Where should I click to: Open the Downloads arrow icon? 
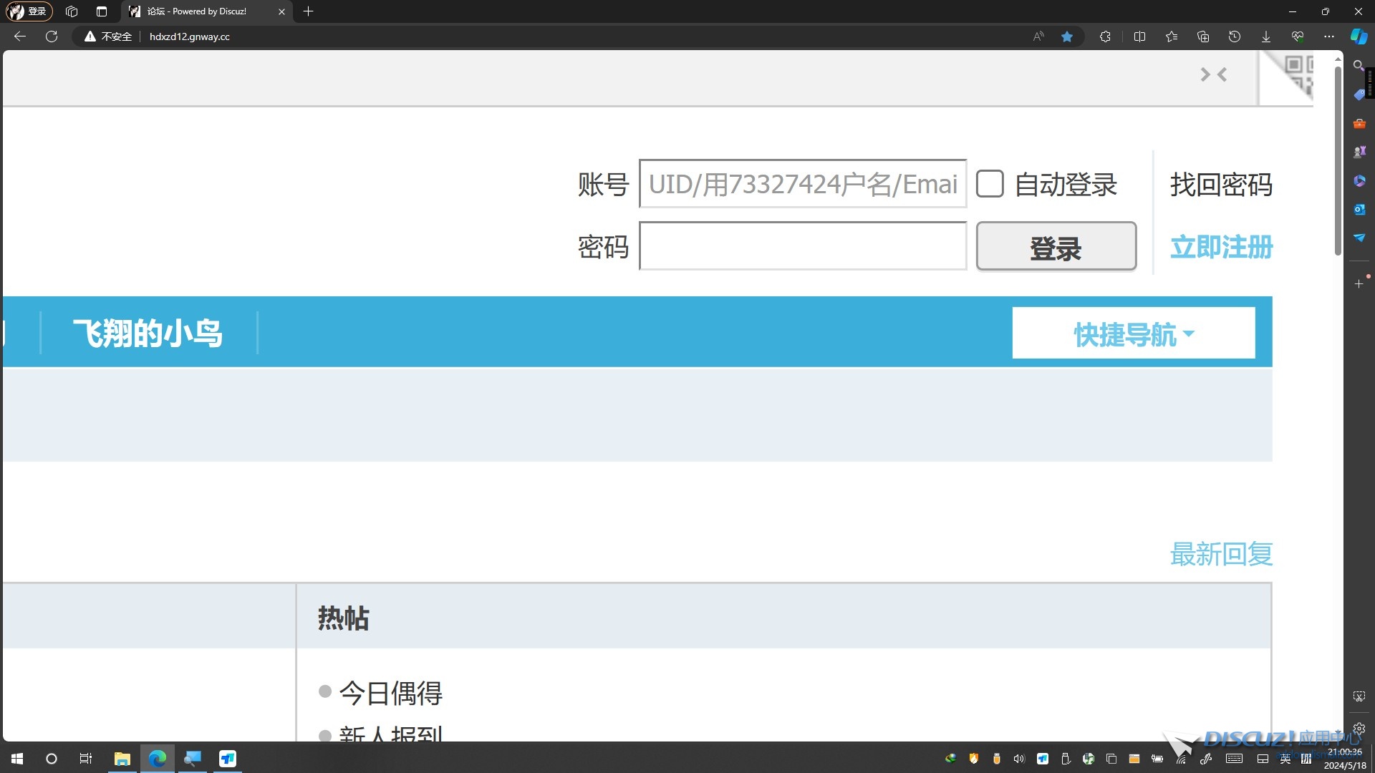[x=1266, y=37]
